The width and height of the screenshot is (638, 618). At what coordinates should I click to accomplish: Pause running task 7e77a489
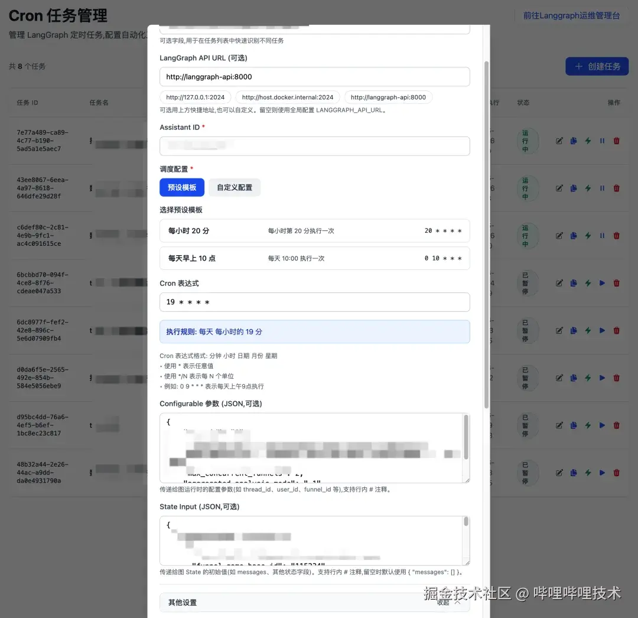pos(602,141)
